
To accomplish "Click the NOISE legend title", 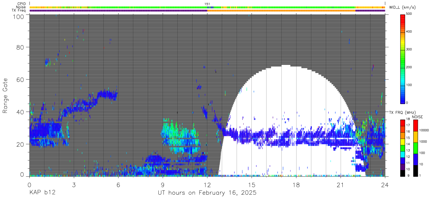I will (x=417, y=117).
